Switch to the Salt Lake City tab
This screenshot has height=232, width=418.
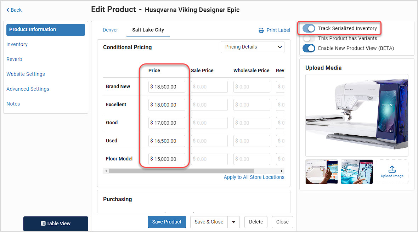click(x=148, y=30)
